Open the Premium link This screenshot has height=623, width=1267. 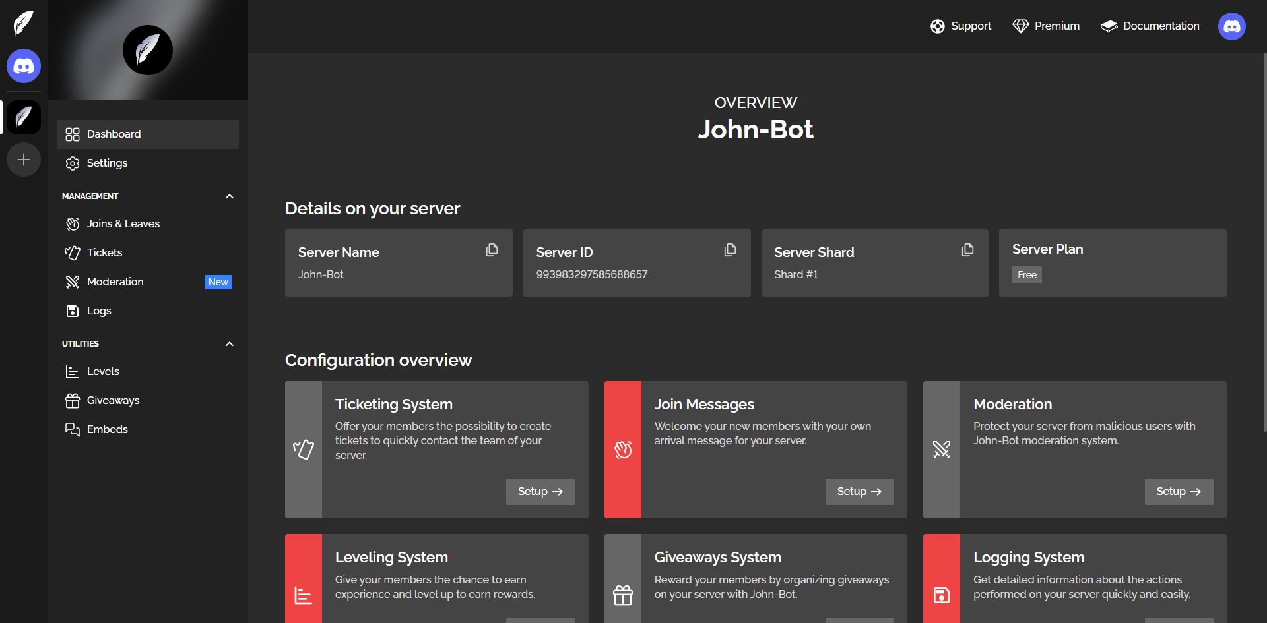[1046, 26]
